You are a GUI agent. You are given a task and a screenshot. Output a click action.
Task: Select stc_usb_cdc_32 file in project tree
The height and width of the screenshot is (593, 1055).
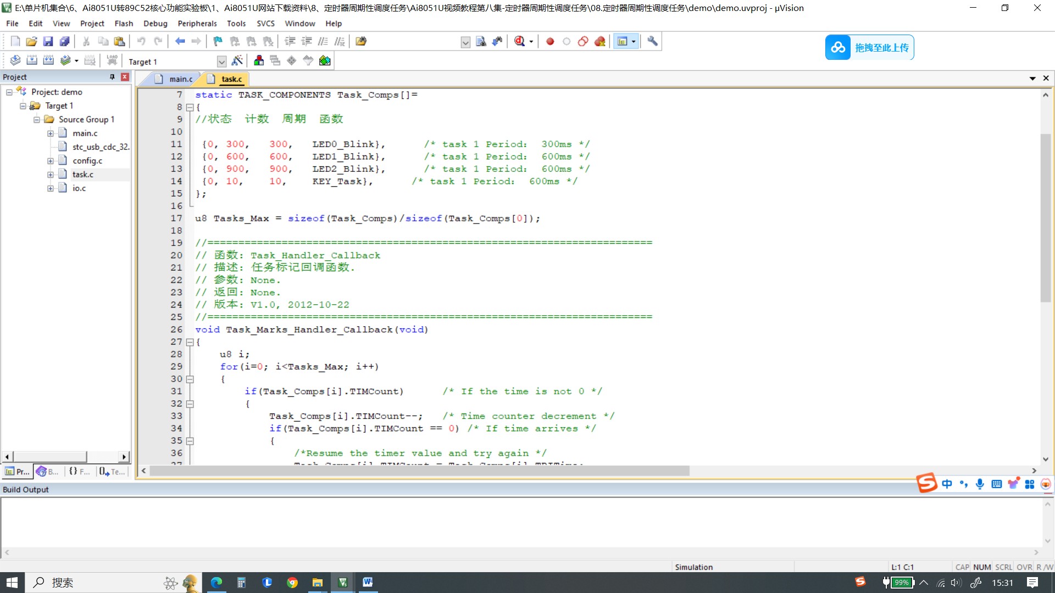(x=101, y=147)
